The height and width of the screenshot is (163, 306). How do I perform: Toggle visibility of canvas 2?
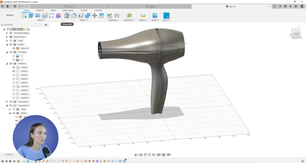[x=14, y=60]
